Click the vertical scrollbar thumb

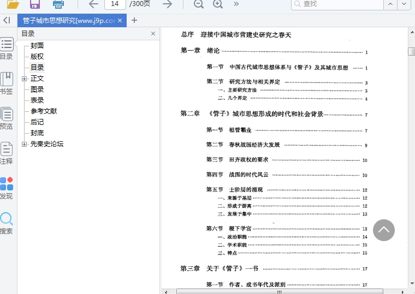[x=412, y=51]
